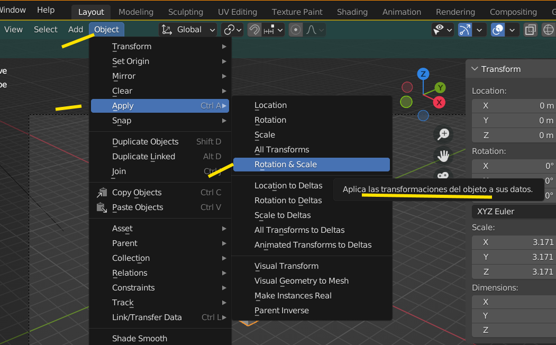Open XYZ Euler rotation mode dropdown

click(x=514, y=212)
